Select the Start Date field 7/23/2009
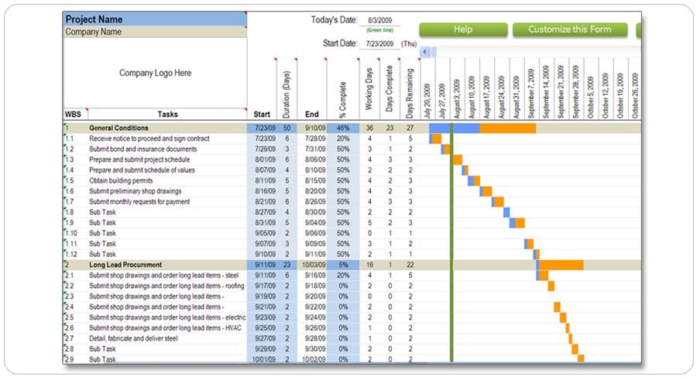The height and width of the screenshot is (380, 697). [x=379, y=43]
